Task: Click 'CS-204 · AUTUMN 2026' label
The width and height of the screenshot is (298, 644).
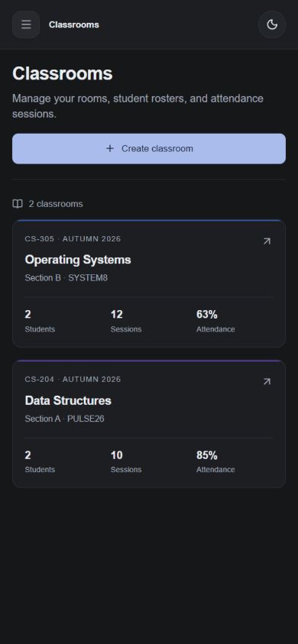Action: point(73,380)
